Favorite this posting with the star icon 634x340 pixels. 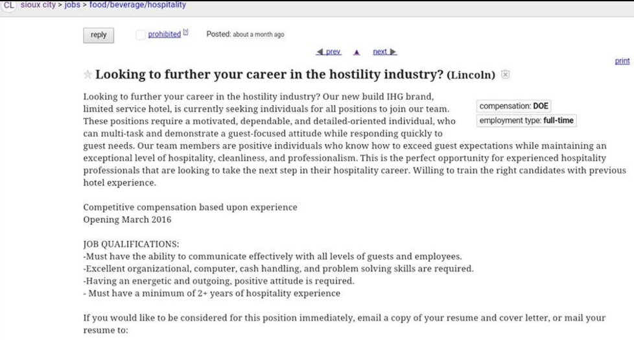tap(88, 75)
